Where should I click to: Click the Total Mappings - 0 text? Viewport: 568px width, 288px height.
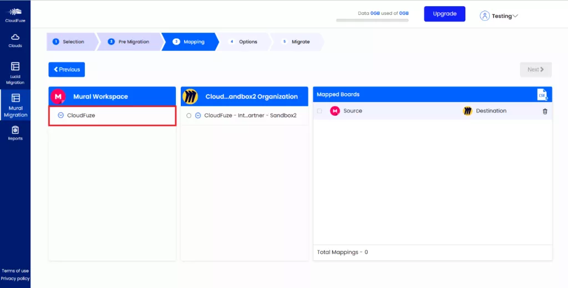coord(342,252)
